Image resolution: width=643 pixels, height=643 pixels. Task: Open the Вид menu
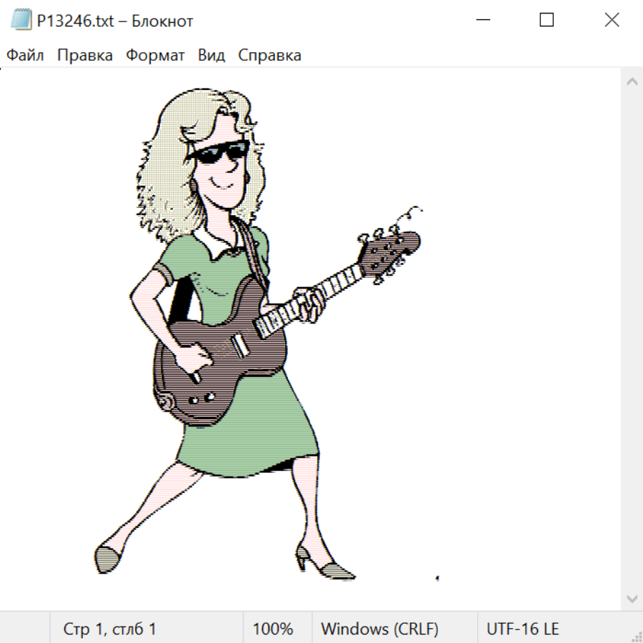[x=211, y=56]
